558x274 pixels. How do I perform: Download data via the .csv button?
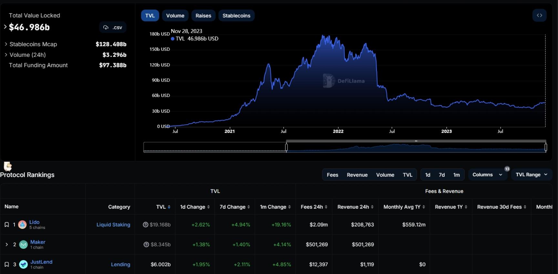coord(113,27)
